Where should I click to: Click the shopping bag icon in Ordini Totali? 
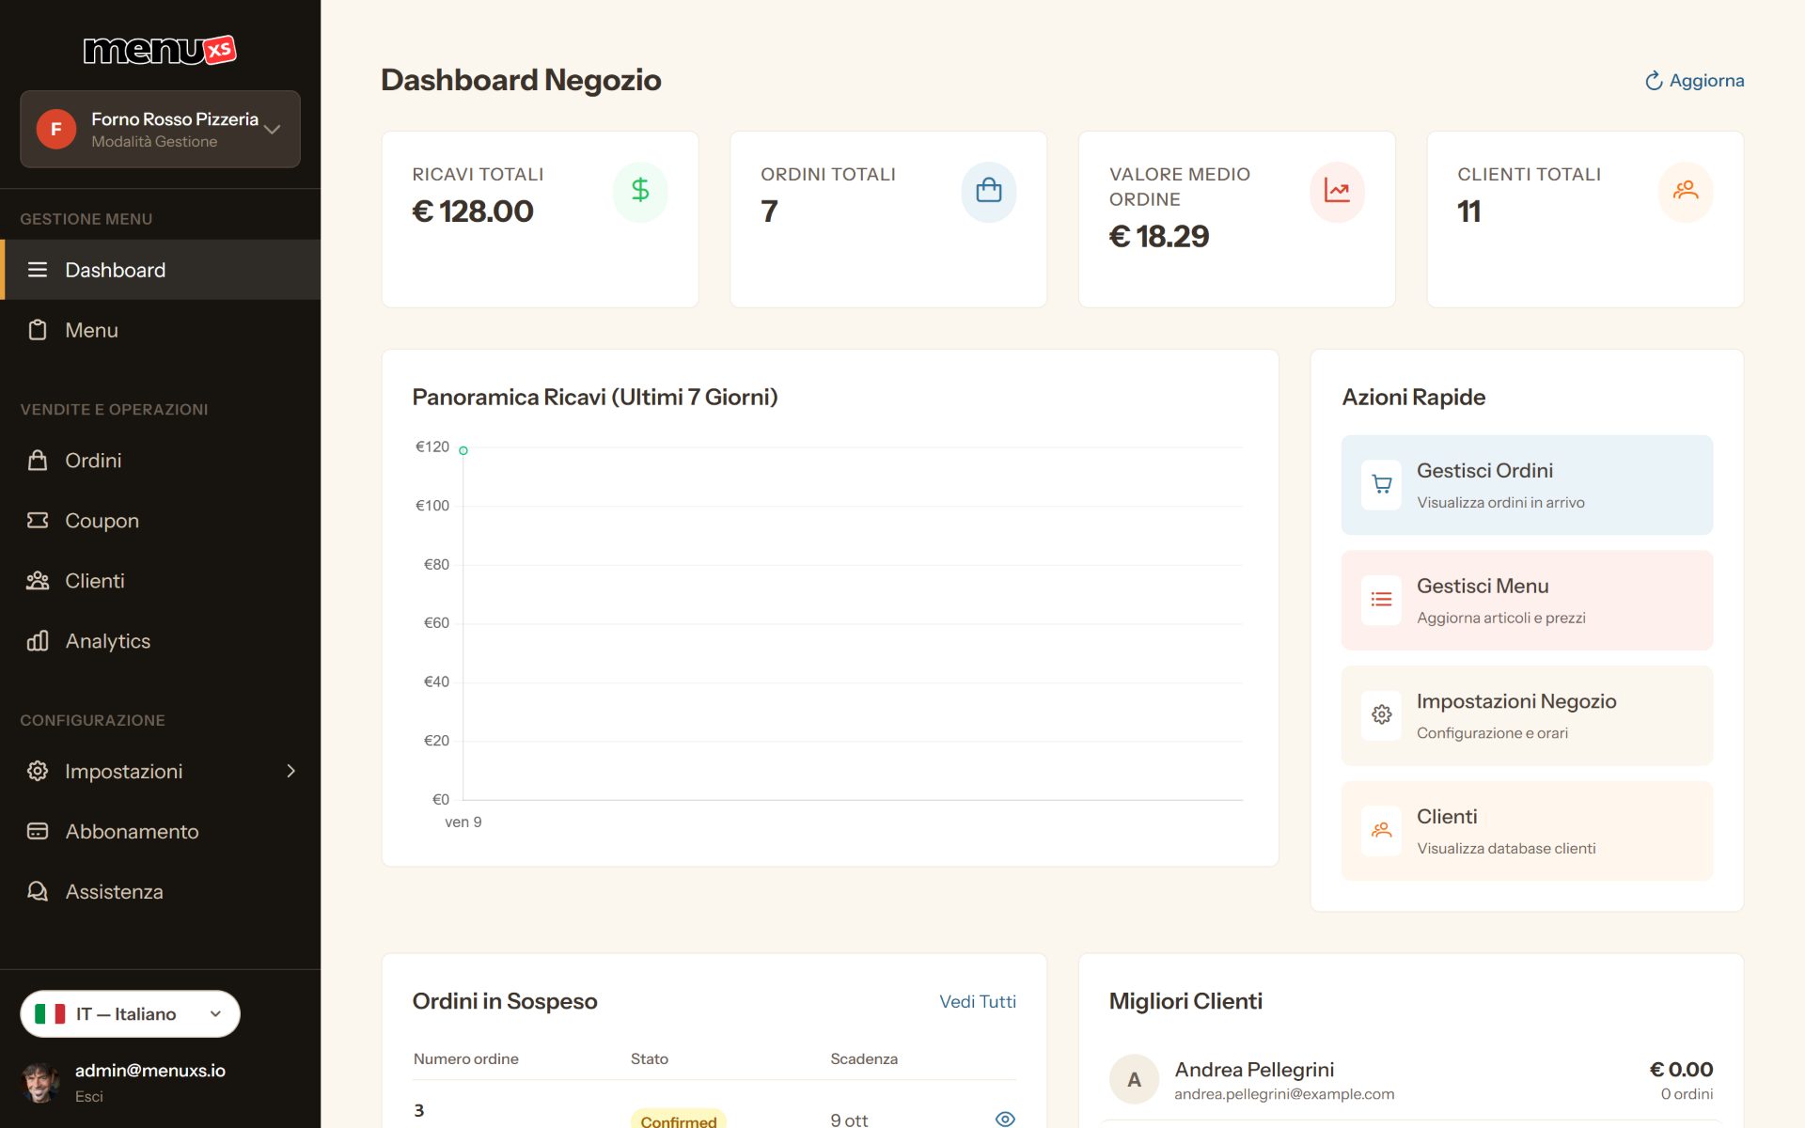click(988, 191)
